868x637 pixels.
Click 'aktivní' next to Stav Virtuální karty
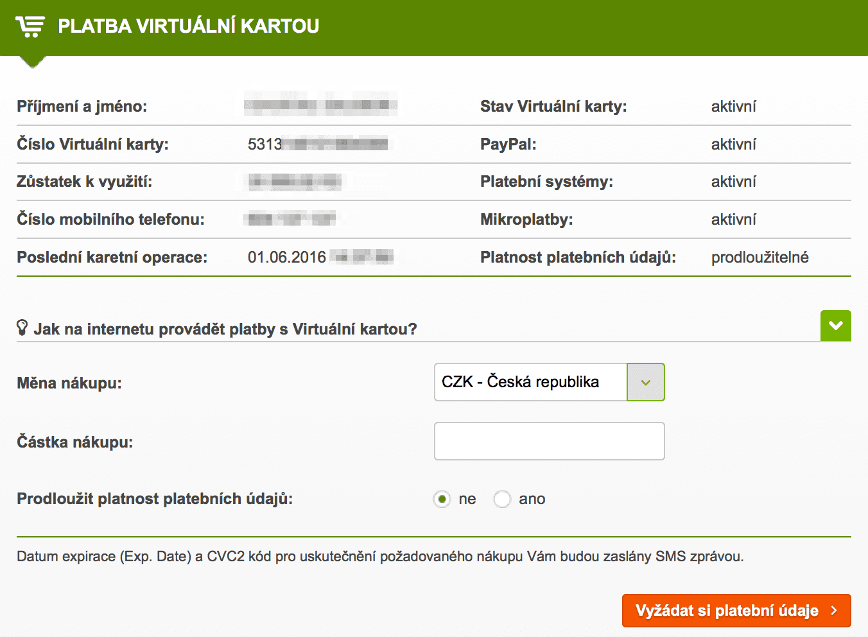(x=734, y=107)
